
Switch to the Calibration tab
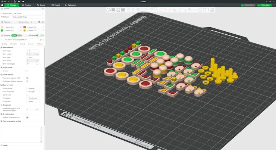coord(70,5)
